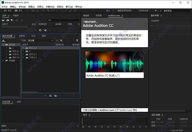
Task: Show the spectral pitch display icon
Action: coord(37,11)
